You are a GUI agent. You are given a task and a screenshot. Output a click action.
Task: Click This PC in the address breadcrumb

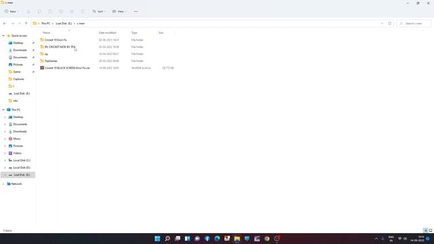click(x=45, y=24)
